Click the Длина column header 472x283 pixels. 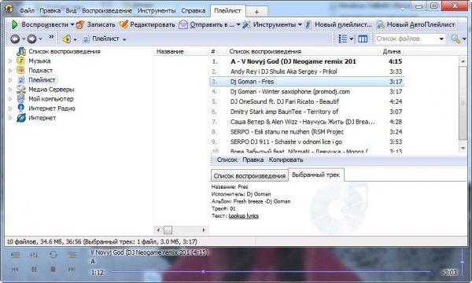tap(391, 51)
